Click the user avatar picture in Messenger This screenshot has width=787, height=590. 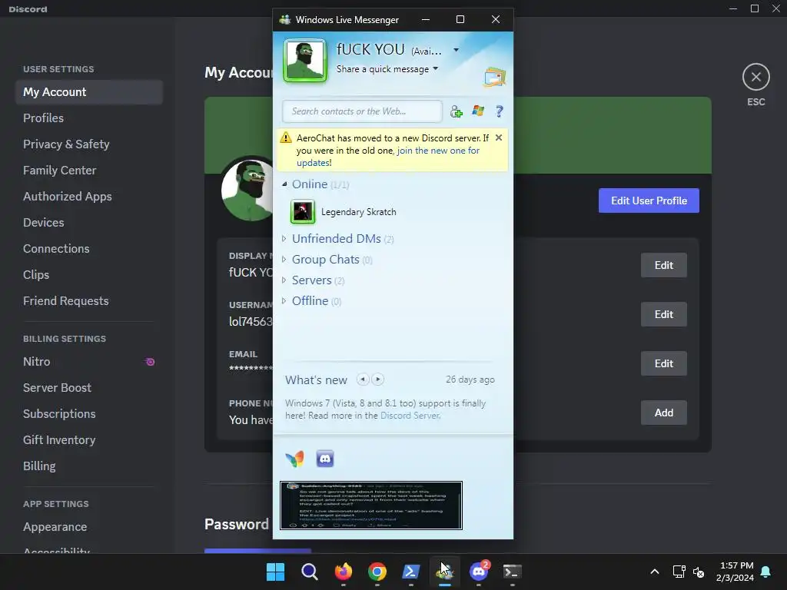click(x=305, y=60)
